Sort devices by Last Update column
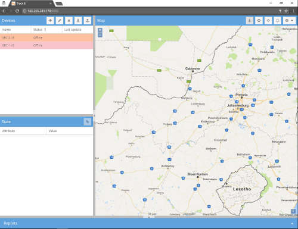This screenshot has height=229, width=298. [x=77, y=30]
